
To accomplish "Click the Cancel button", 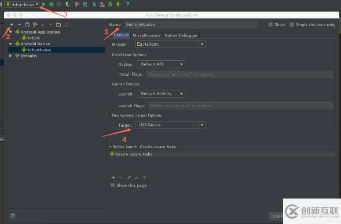I will [276, 216].
